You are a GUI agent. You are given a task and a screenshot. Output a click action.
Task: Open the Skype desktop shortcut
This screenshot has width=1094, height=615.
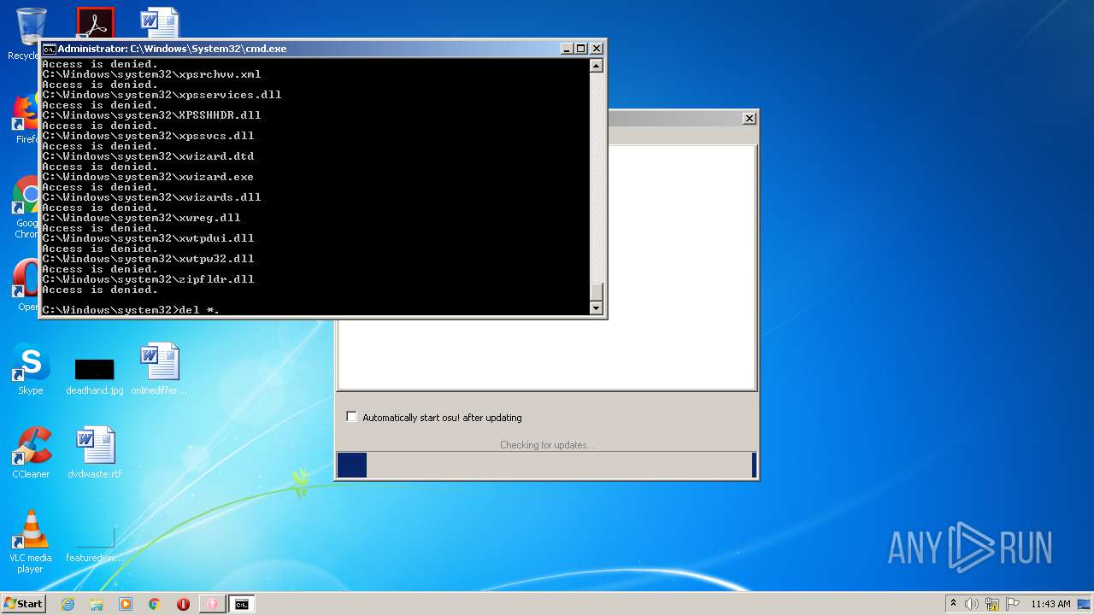pyautogui.click(x=31, y=369)
